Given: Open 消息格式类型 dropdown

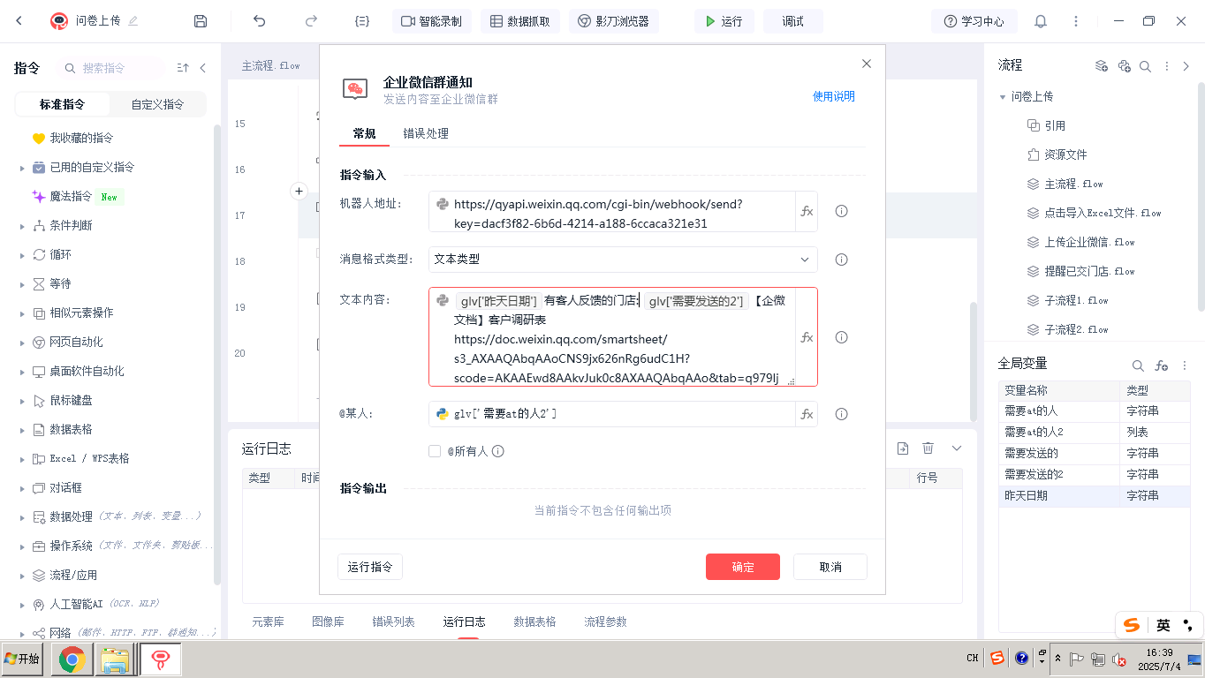Looking at the screenshot, I should (623, 259).
